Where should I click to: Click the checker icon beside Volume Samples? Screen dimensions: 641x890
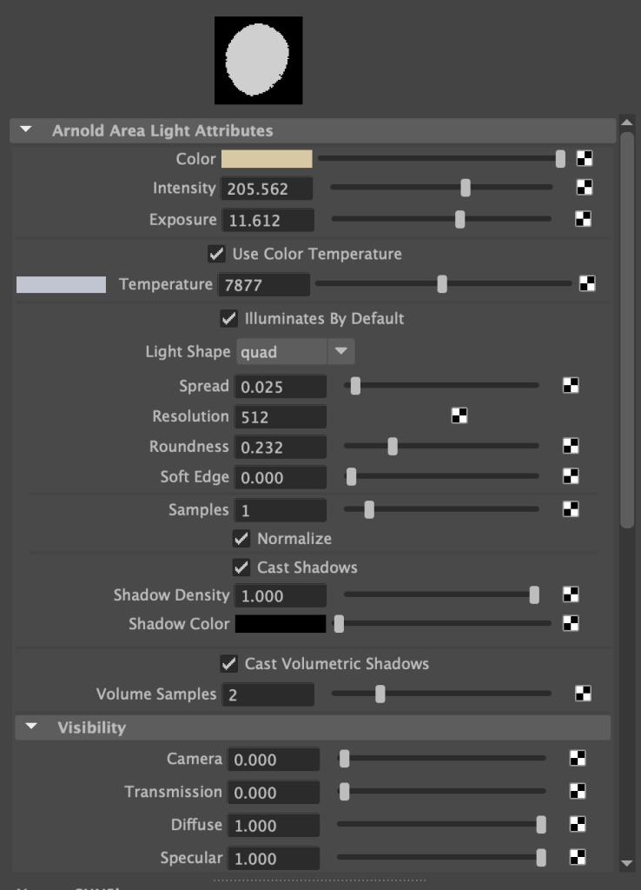click(584, 694)
